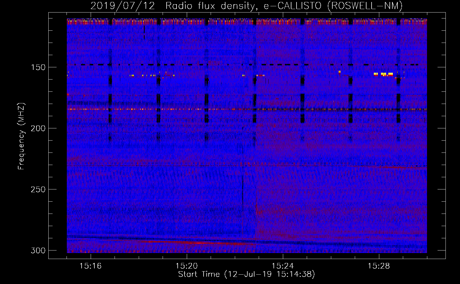The width and height of the screenshot is (460, 284).
Task: Click the 15:20 time tick label
Action: [x=187, y=266]
